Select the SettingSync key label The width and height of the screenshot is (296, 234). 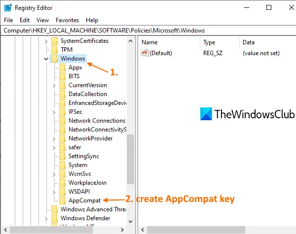tap(84, 156)
